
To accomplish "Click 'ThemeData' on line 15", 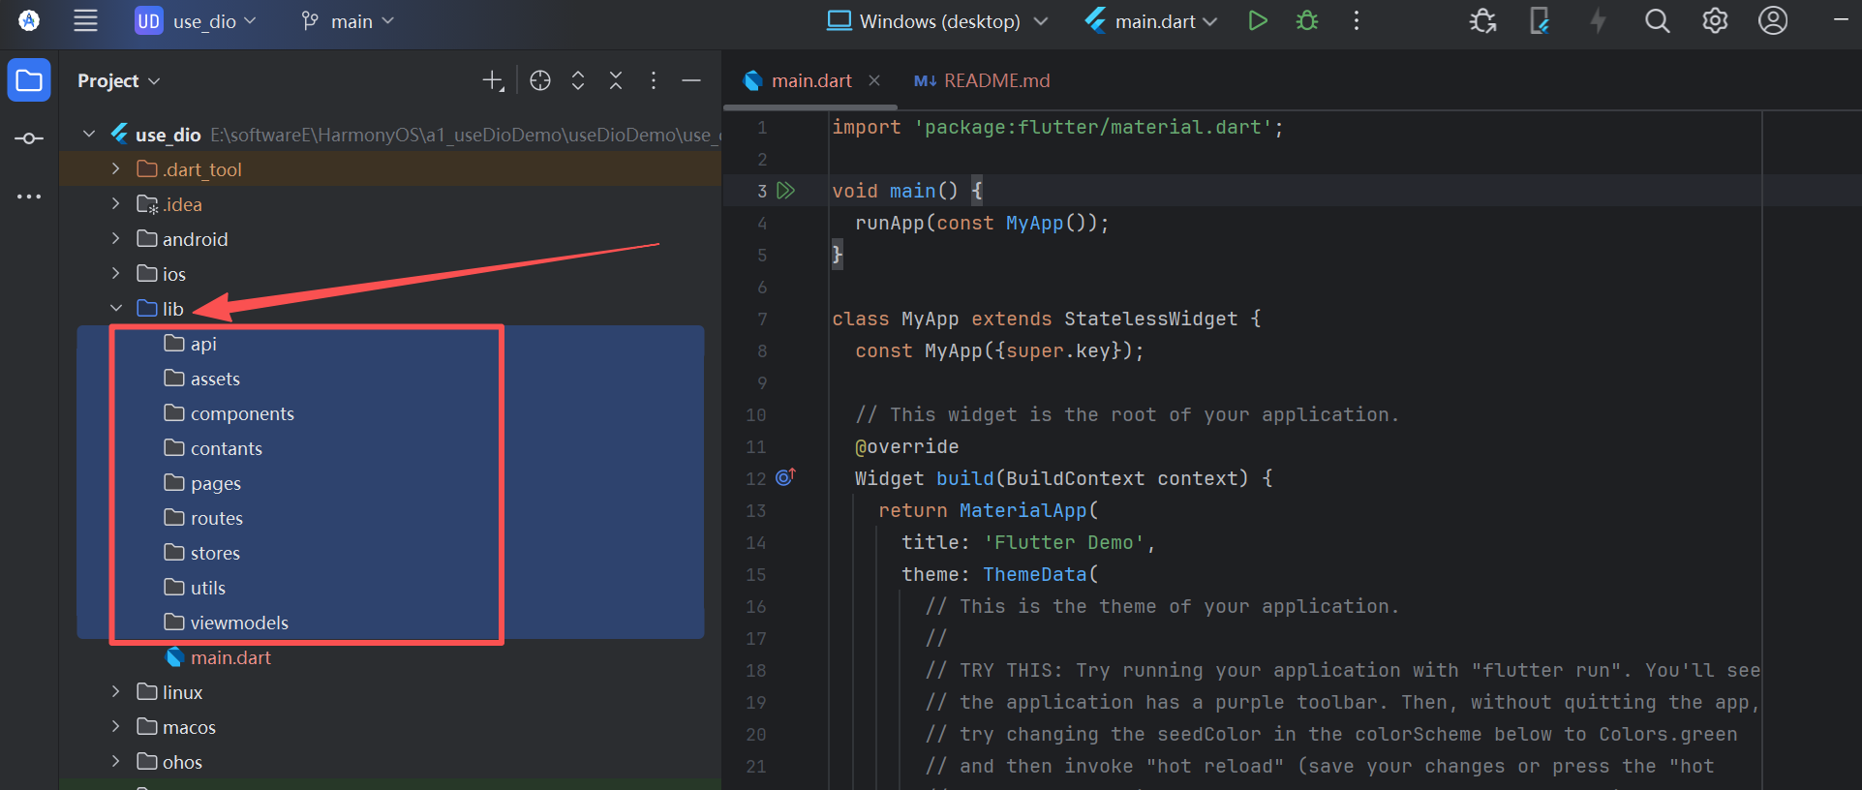I will 1034,574.
